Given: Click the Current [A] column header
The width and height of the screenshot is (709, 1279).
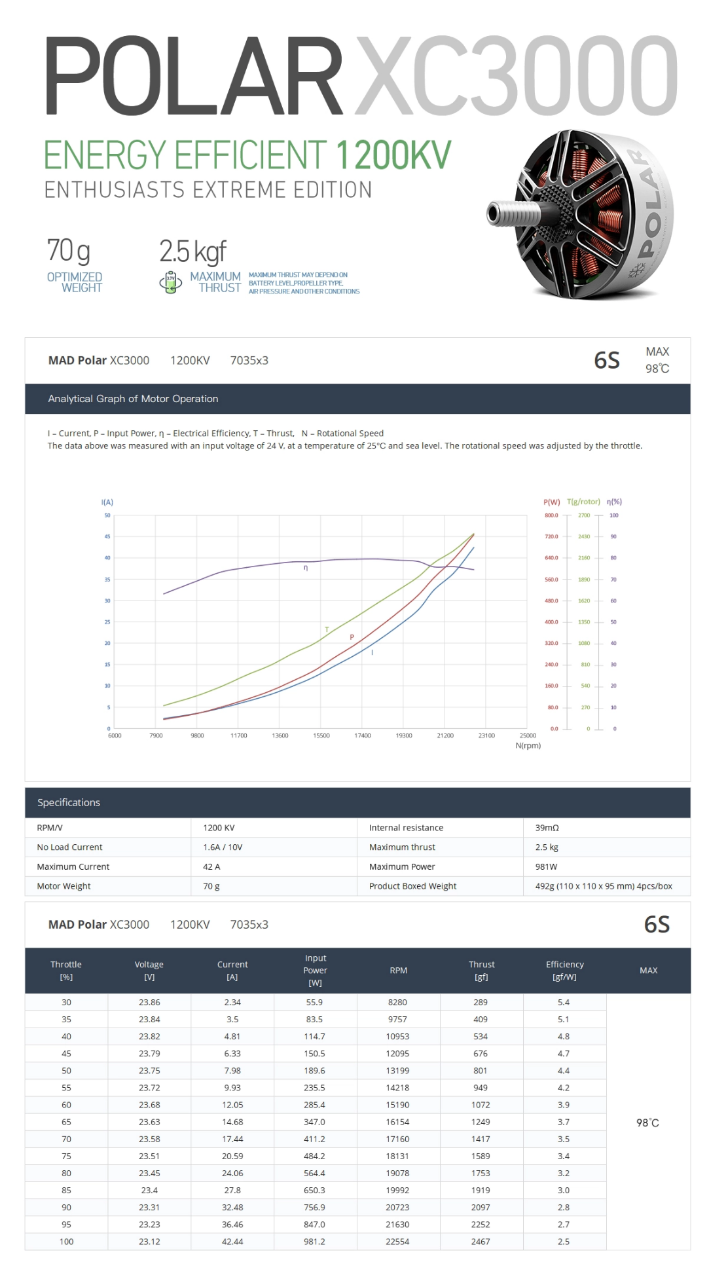Looking at the screenshot, I should 232,971.
